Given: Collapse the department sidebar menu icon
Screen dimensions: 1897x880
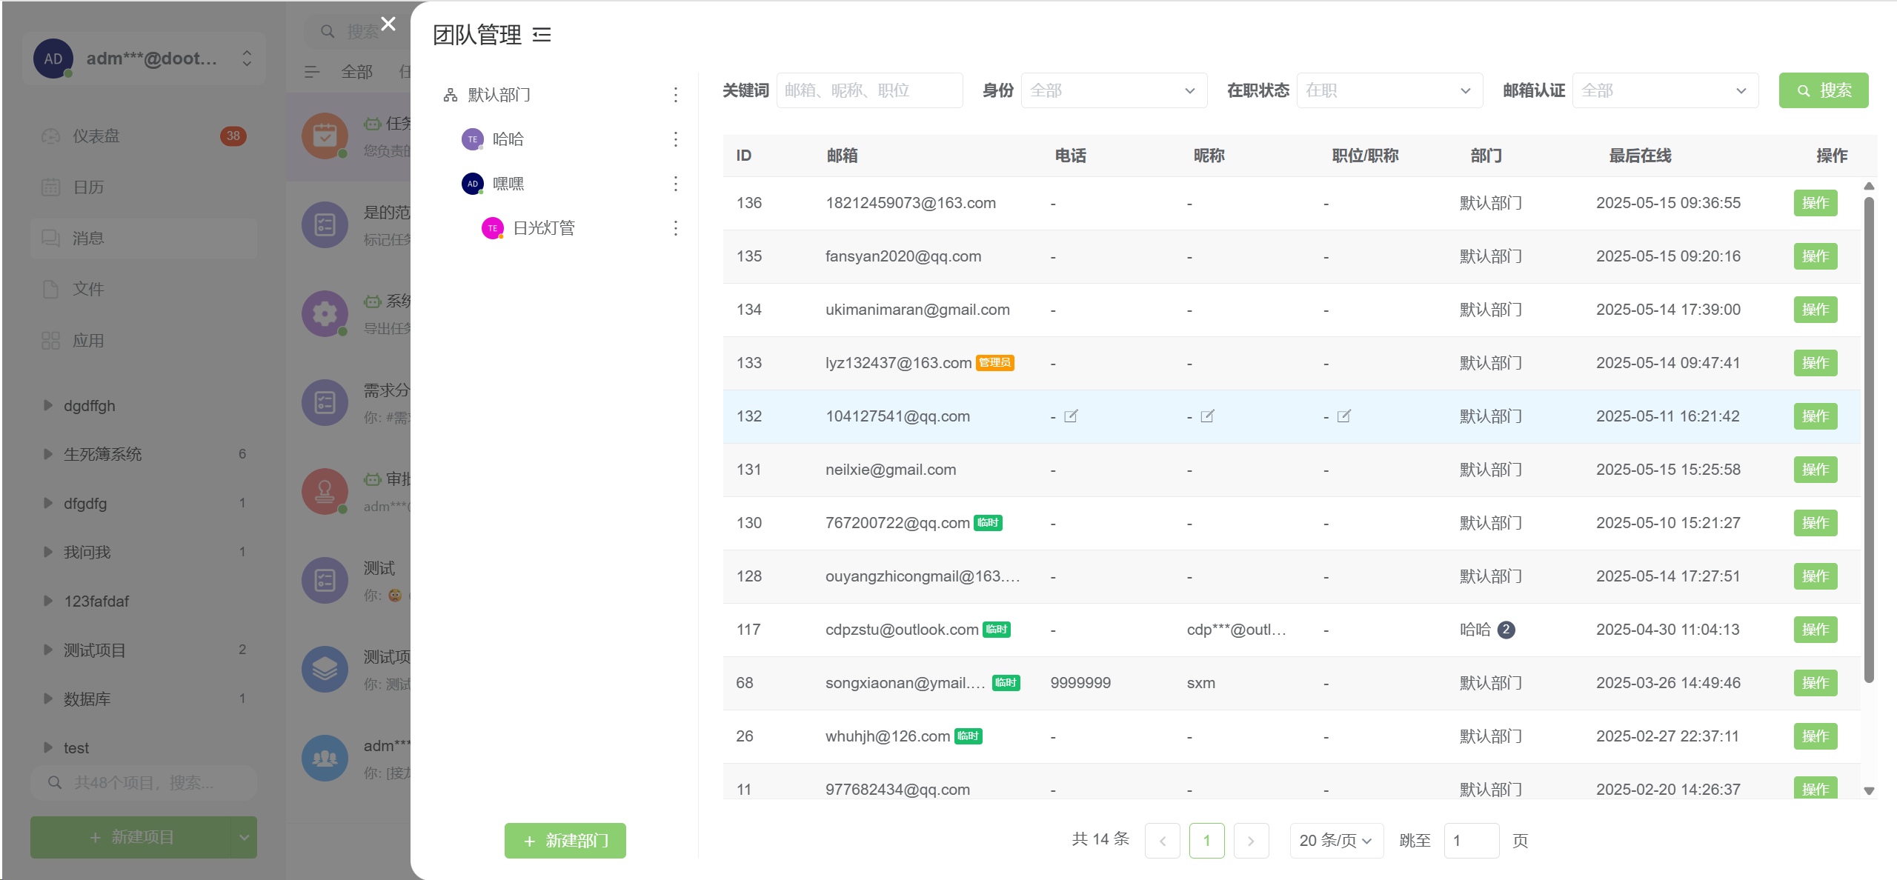Looking at the screenshot, I should pyautogui.click(x=542, y=35).
